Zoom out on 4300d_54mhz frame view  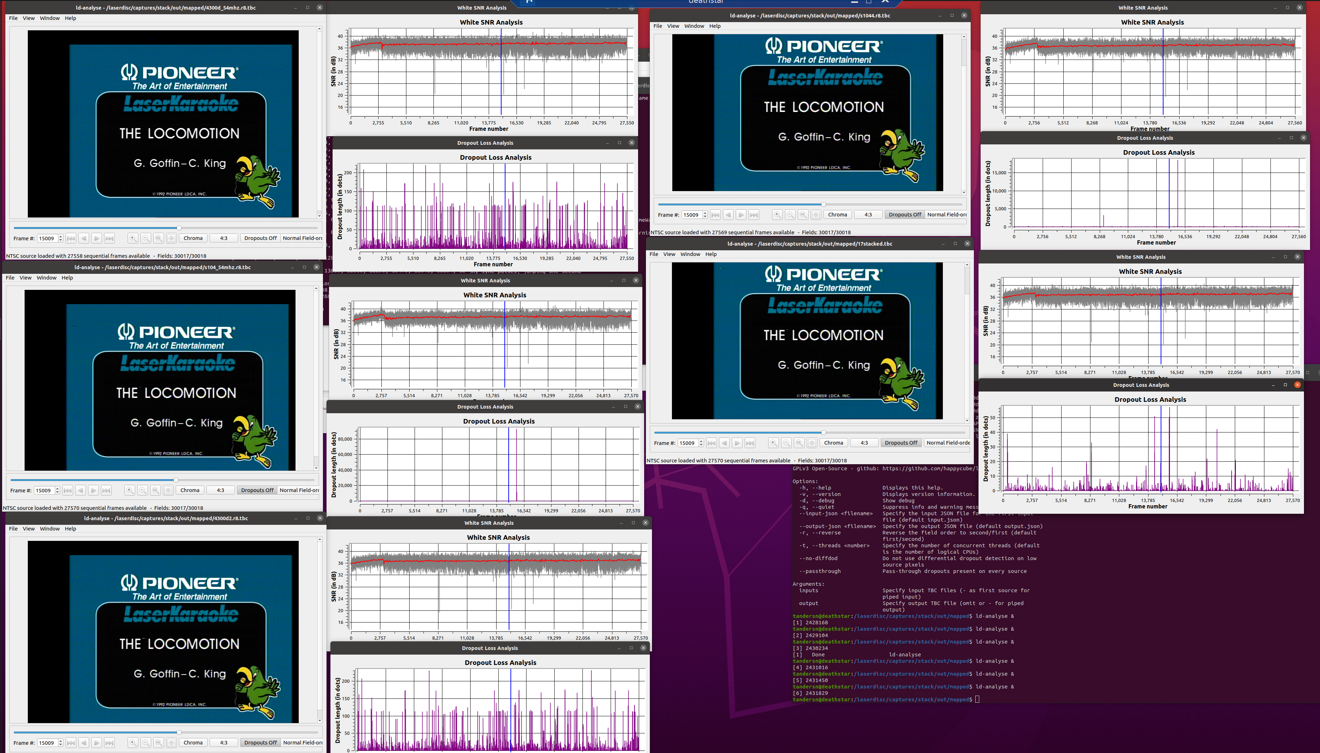click(146, 239)
